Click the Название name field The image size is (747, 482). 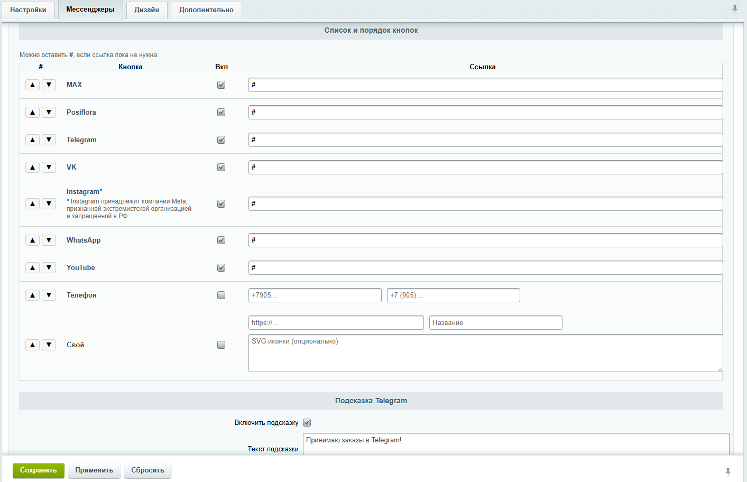[496, 322]
